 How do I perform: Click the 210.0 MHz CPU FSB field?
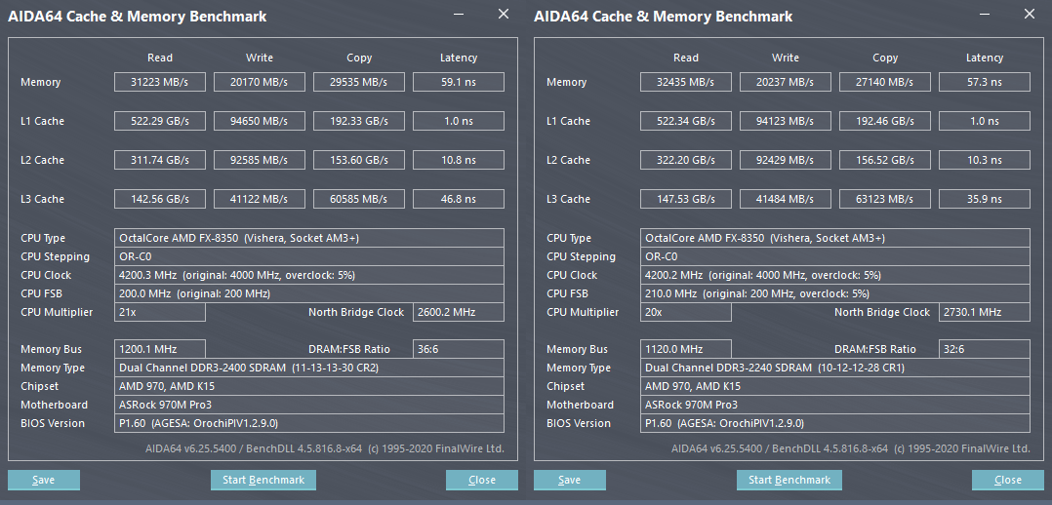click(835, 293)
